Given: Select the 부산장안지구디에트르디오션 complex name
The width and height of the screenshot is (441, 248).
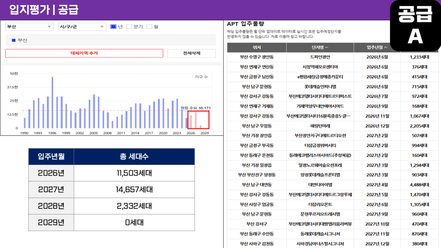Looking at the screenshot, I should (x=320, y=136).
